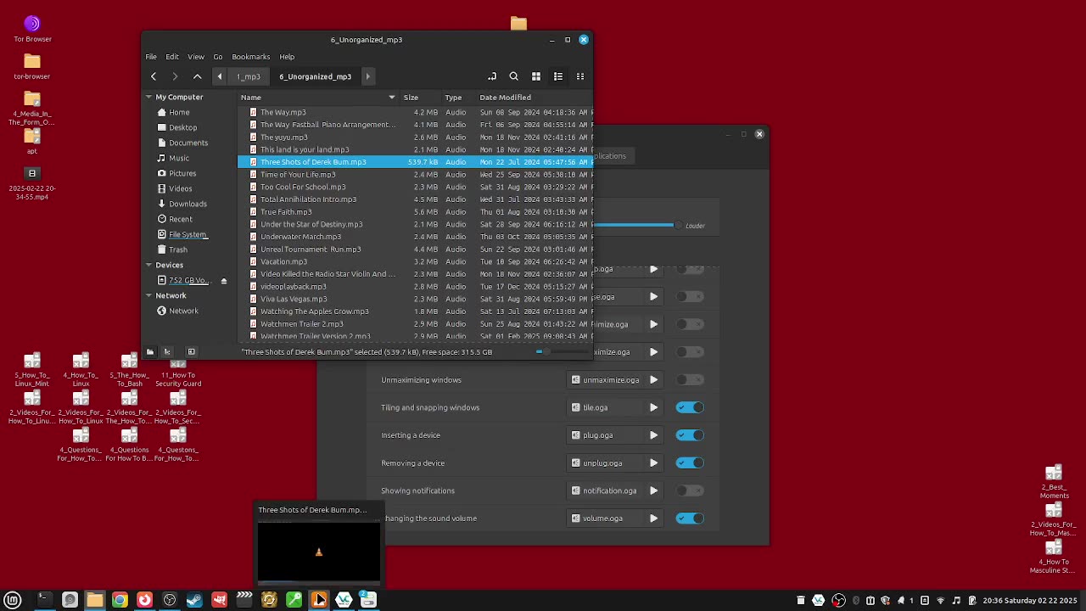This screenshot has width=1086, height=611.
Task: Play the unmaximize.oga sound
Action: (653, 380)
